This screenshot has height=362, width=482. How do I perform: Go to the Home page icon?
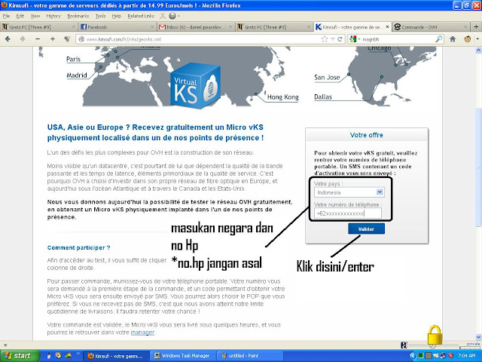[x=453, y=39]
